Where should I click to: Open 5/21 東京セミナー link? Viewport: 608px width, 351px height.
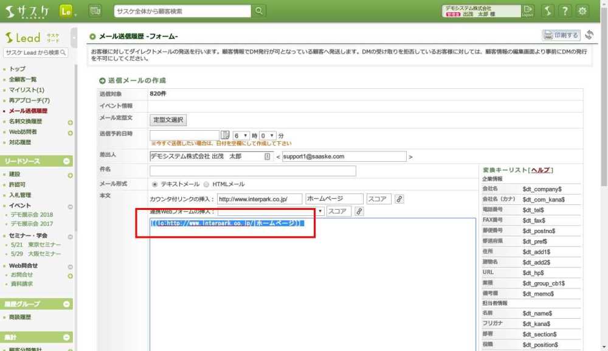click(x=36, y=245)
